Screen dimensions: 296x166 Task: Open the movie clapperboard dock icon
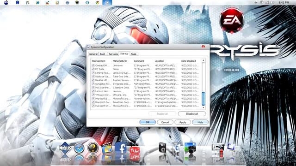pos(107,148)
